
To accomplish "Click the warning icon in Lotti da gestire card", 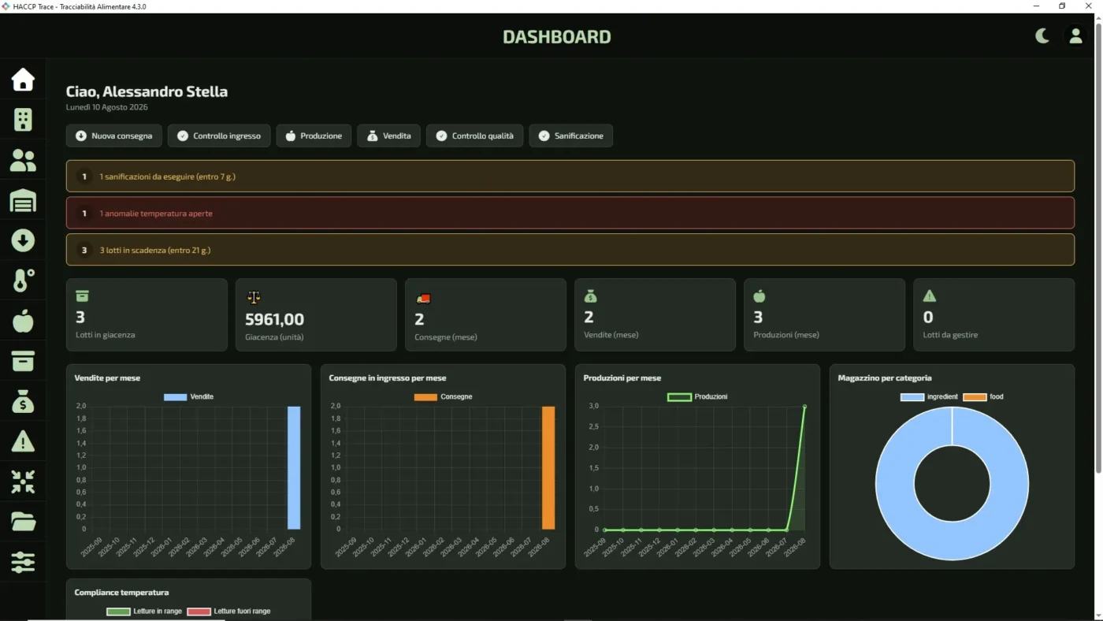I will click(x=930, y=296).
